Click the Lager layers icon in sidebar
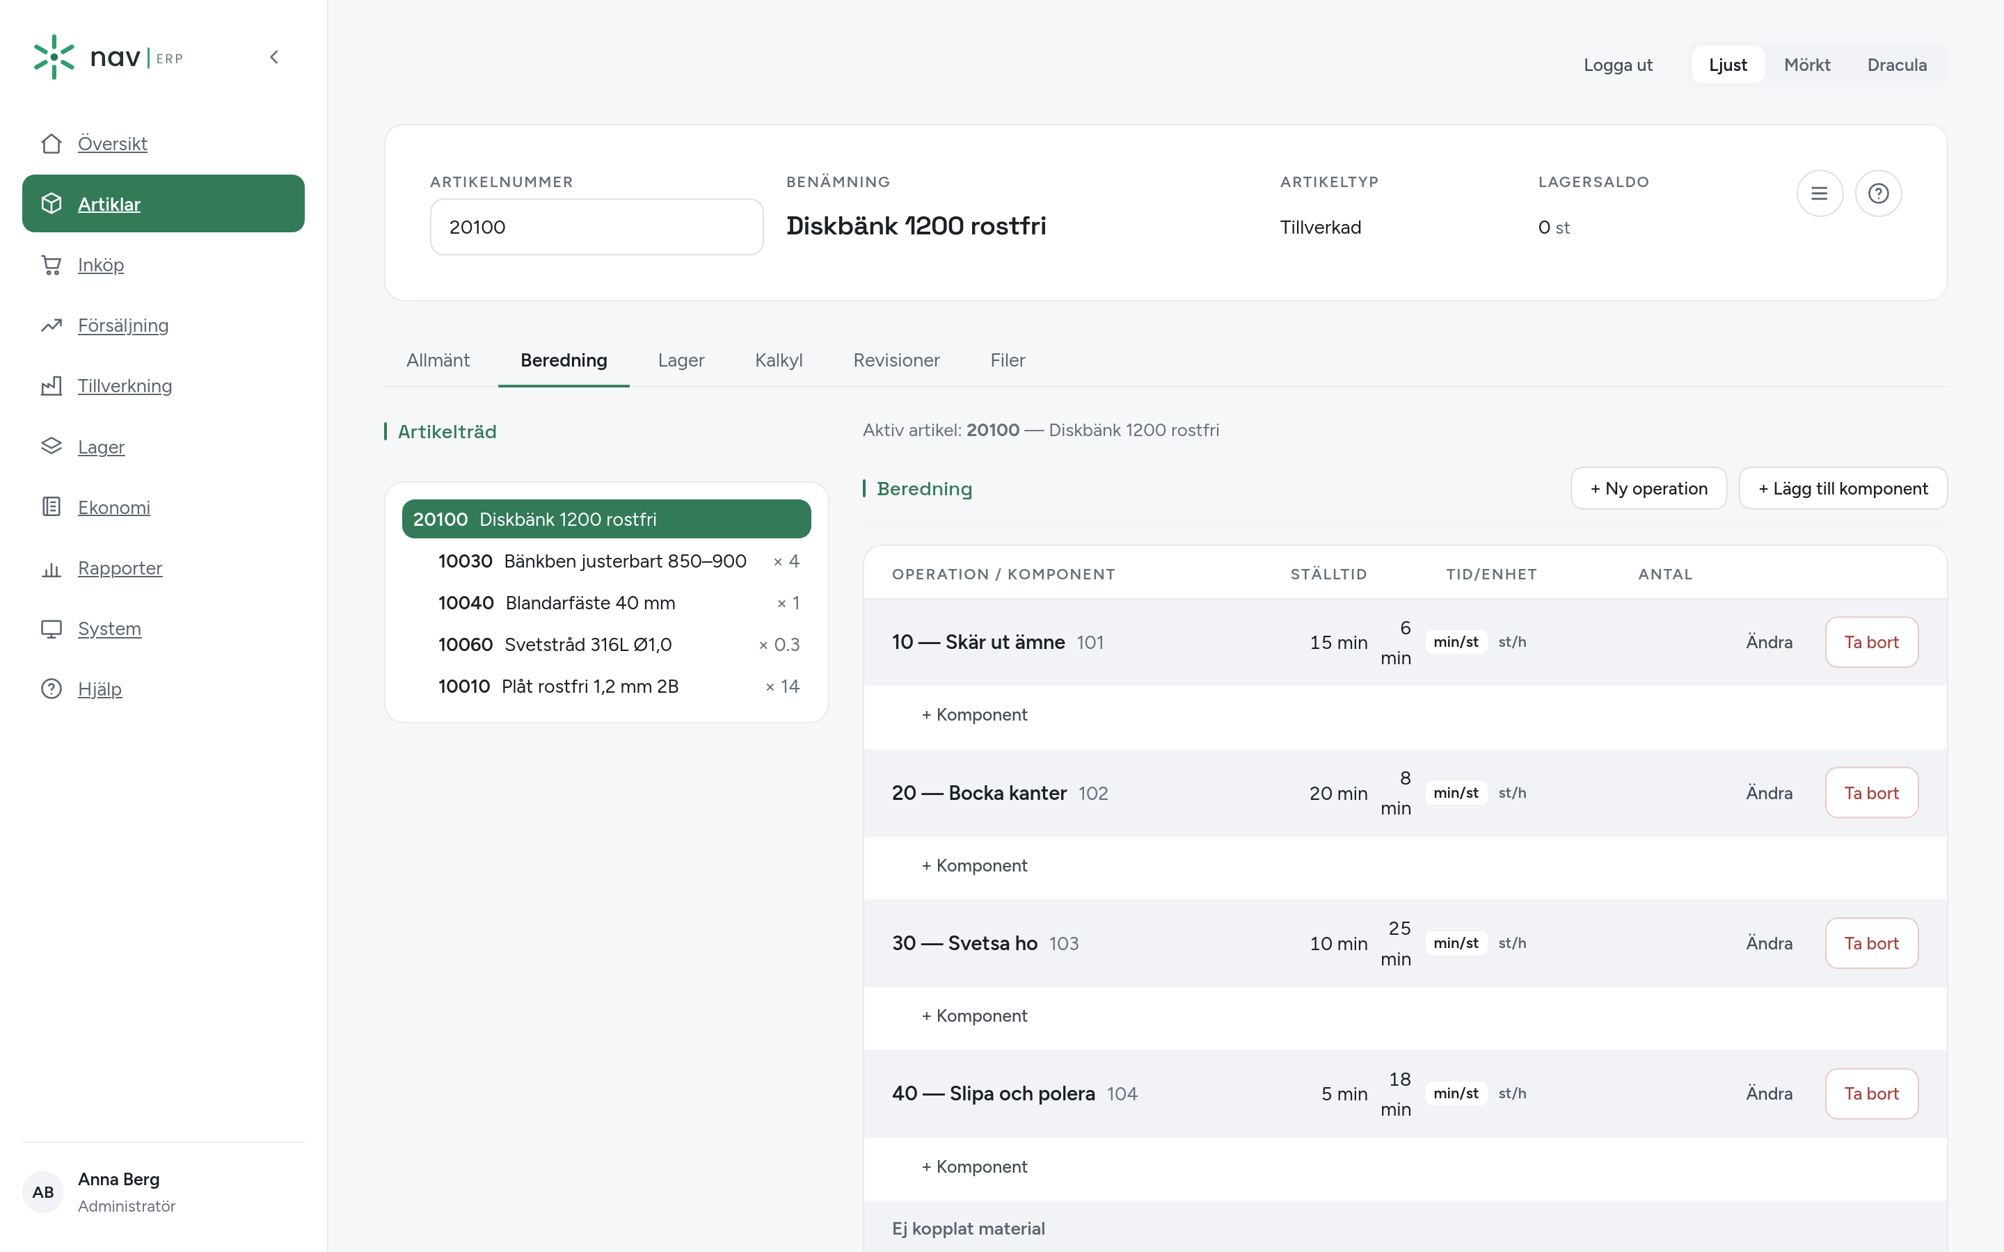The height and width of the screenshot is (1252, 2004). point(51,447)
